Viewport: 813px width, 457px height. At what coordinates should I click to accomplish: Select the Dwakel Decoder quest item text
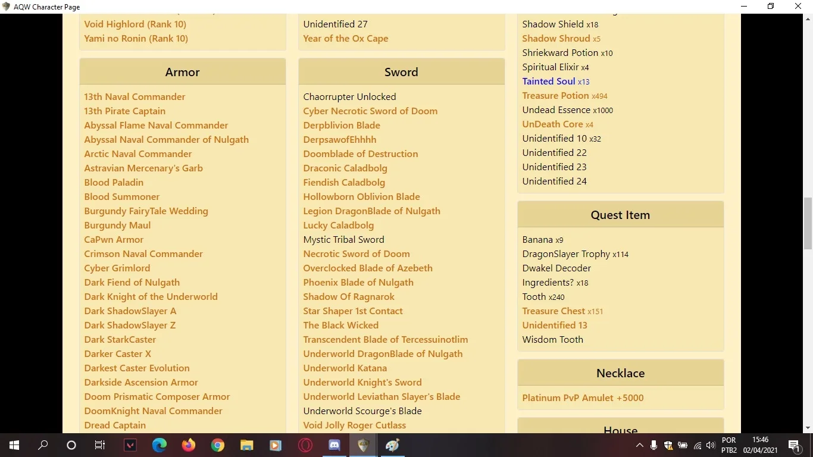tap(556, 268)
